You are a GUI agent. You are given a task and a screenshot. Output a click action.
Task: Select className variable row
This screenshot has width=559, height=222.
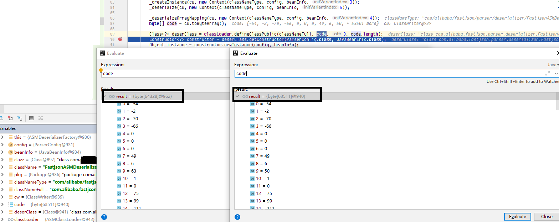pyautogui.click(x=48, y=167)
